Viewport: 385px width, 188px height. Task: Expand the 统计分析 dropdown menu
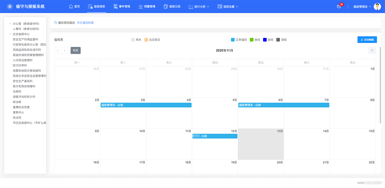[x=199, y=6]
